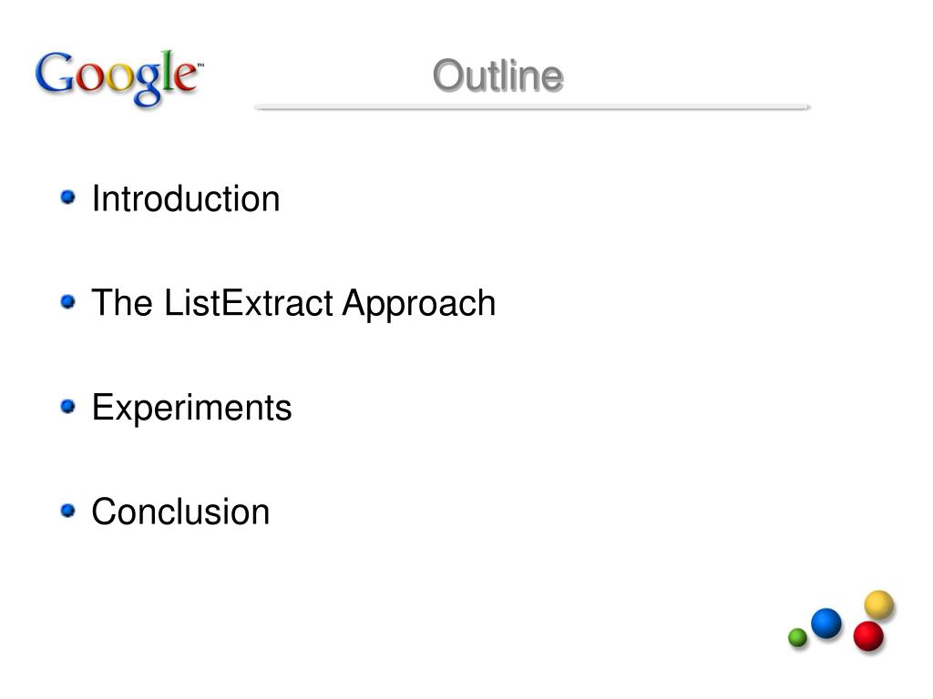
Task: Click the red sphere in corner graphic
Action: [868, 636]
